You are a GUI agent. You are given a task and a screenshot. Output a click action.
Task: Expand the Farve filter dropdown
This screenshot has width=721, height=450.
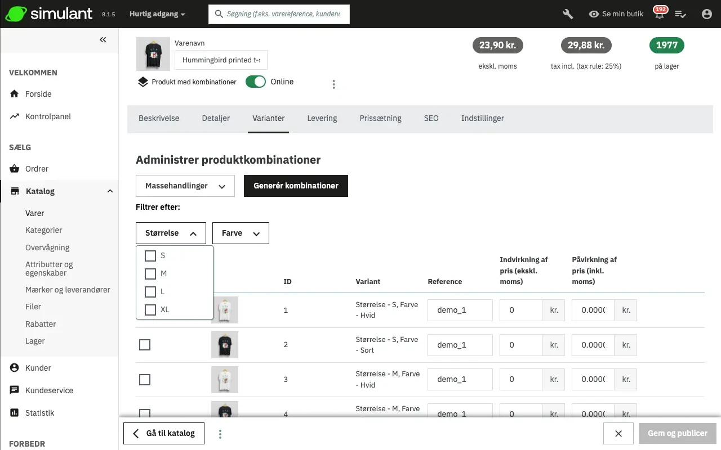[x=241, y=233]
